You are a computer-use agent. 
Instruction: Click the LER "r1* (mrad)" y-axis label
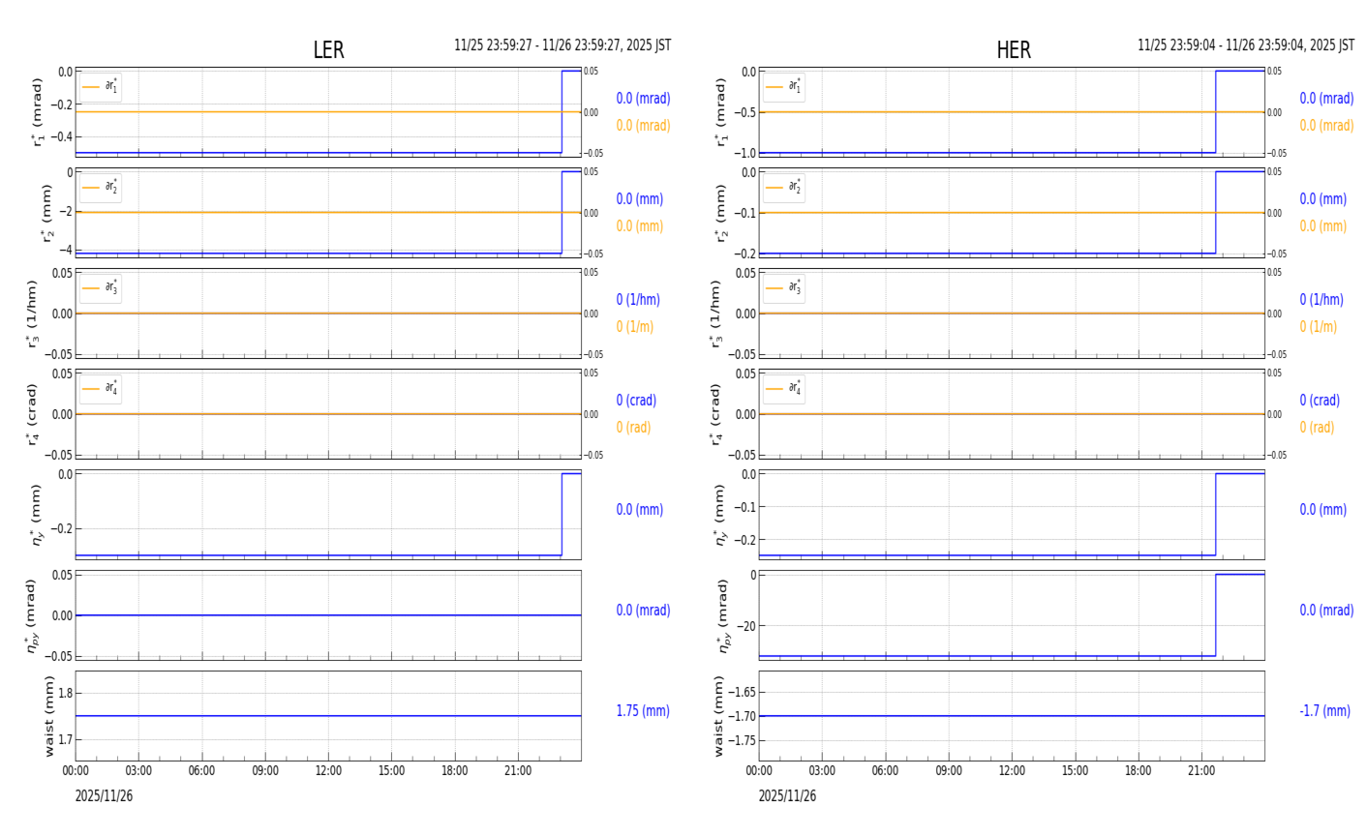click(x=37, y=112)
